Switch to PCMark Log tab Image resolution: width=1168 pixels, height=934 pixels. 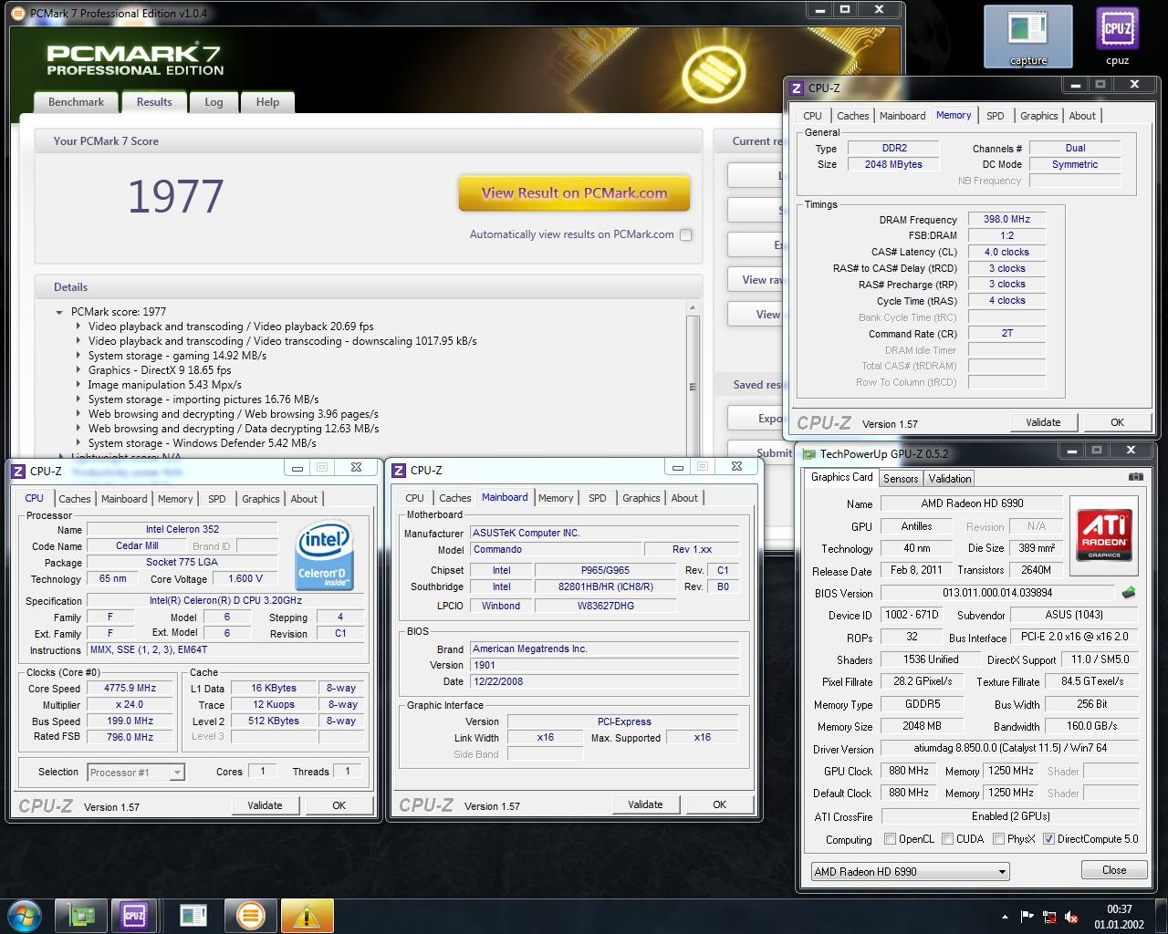coord(214,102)
